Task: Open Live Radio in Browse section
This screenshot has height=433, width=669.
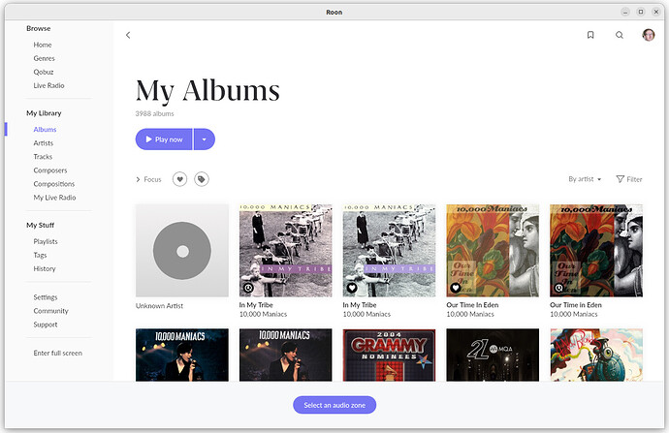Action: pyautogui.click(x=49, y=85)
